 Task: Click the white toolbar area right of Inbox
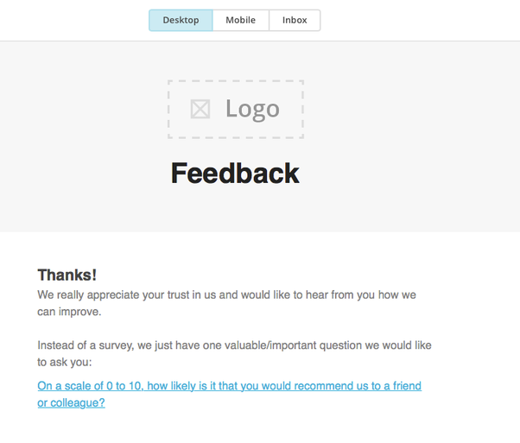pyautogui.click(x=415, y=20)
